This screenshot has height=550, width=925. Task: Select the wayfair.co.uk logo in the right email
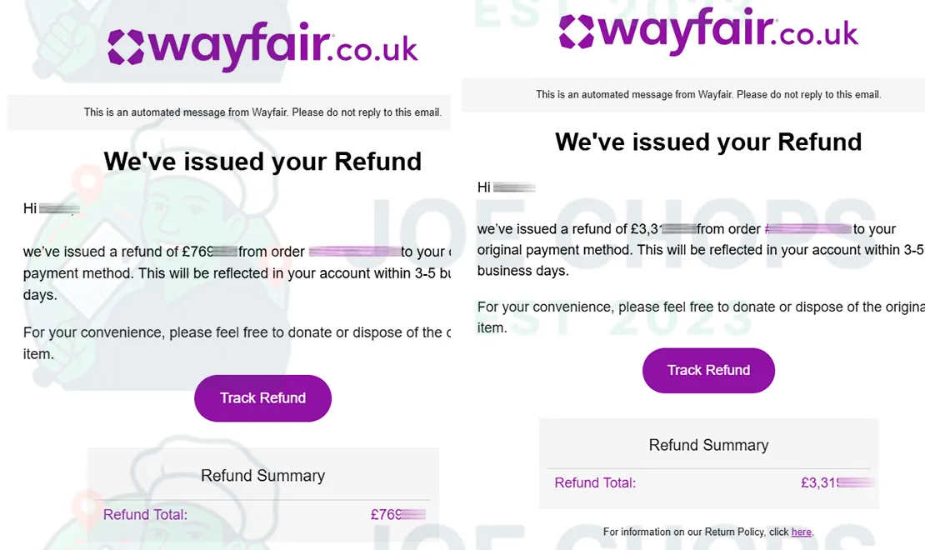coord(708,31)
